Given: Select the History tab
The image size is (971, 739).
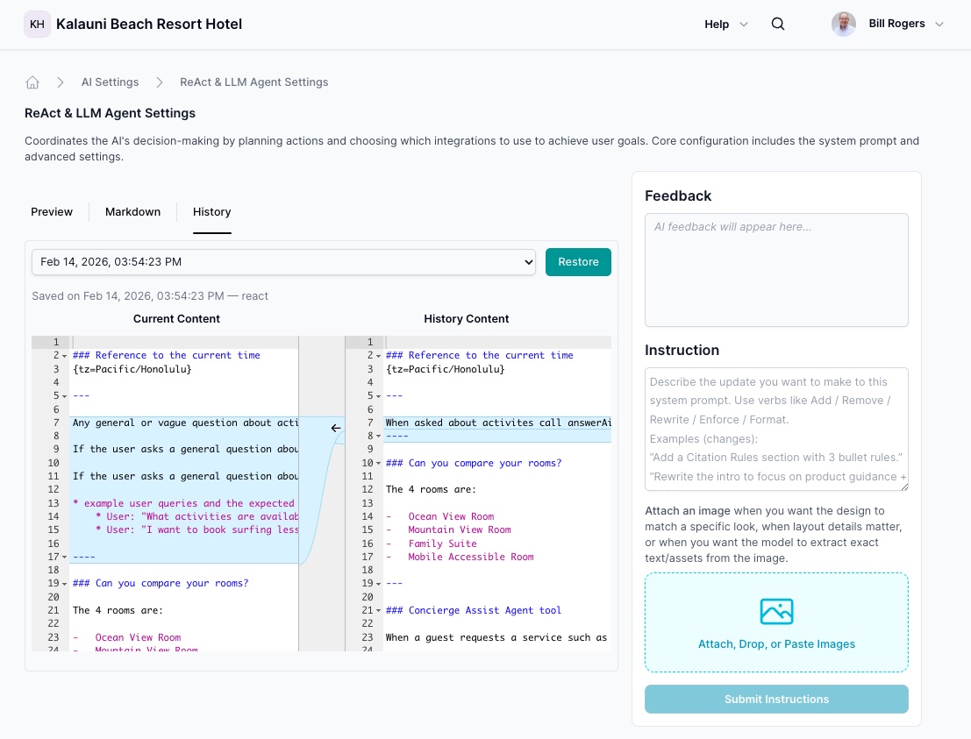Looking at the screenshot, I should (211, 211).
